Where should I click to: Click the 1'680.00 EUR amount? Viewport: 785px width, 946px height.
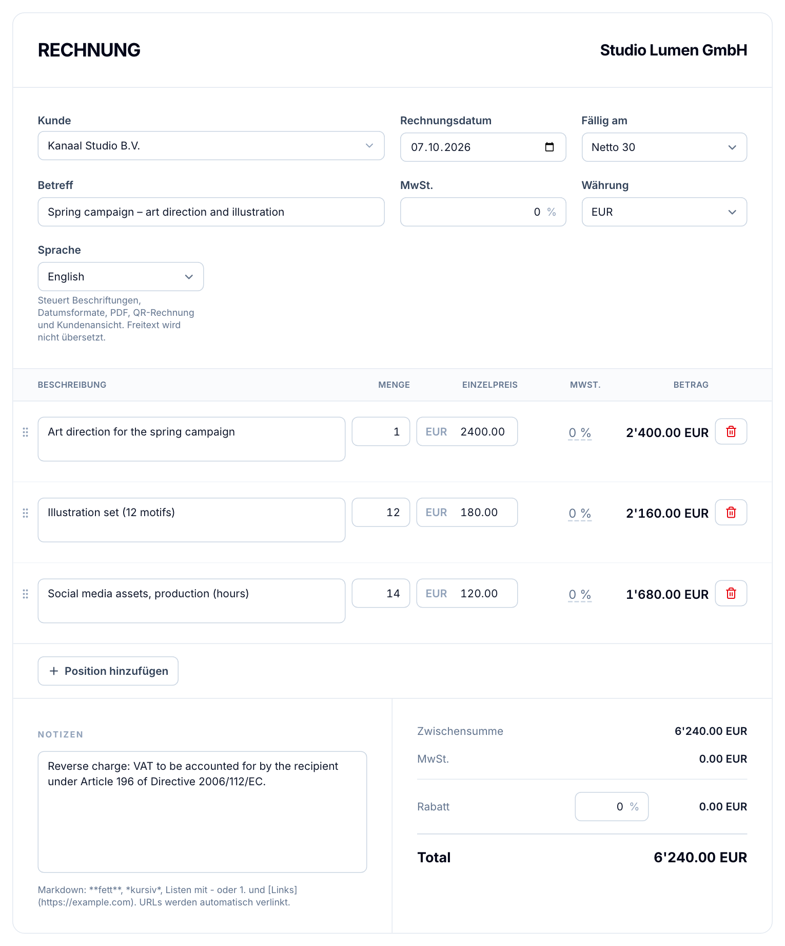tap(667, 594)
